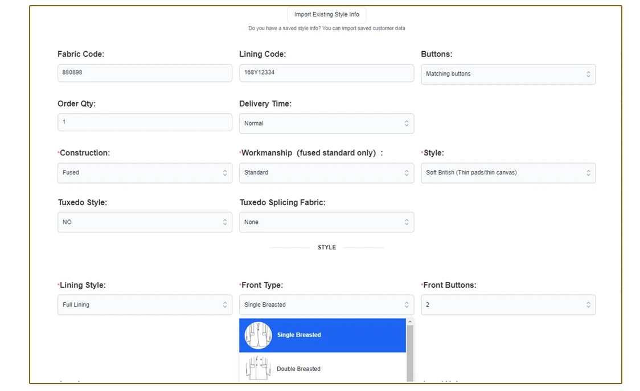Expand the Delivery Time dropdown
Viewport: 640px width, 391px height.
326,123
